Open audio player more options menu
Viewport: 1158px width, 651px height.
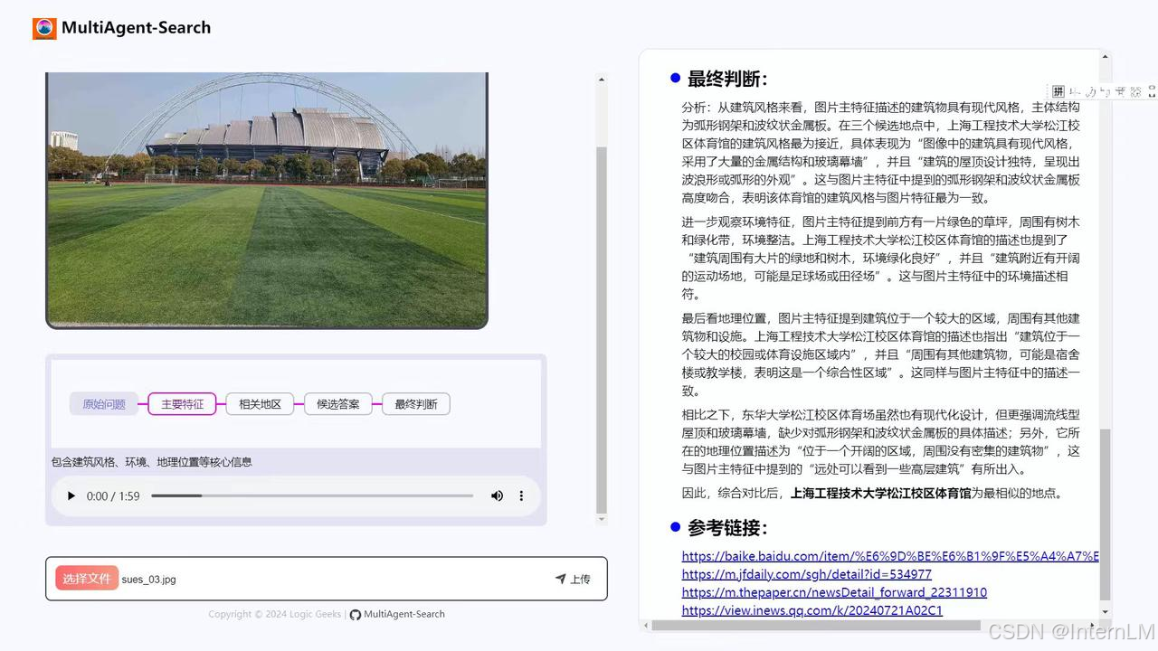[x=521, y=495]
